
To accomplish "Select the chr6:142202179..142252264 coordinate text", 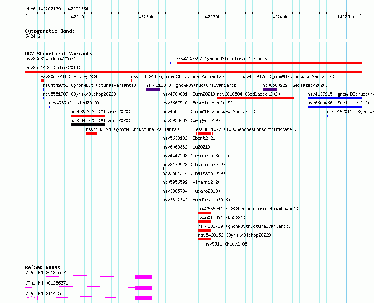I will pos(57,9).
